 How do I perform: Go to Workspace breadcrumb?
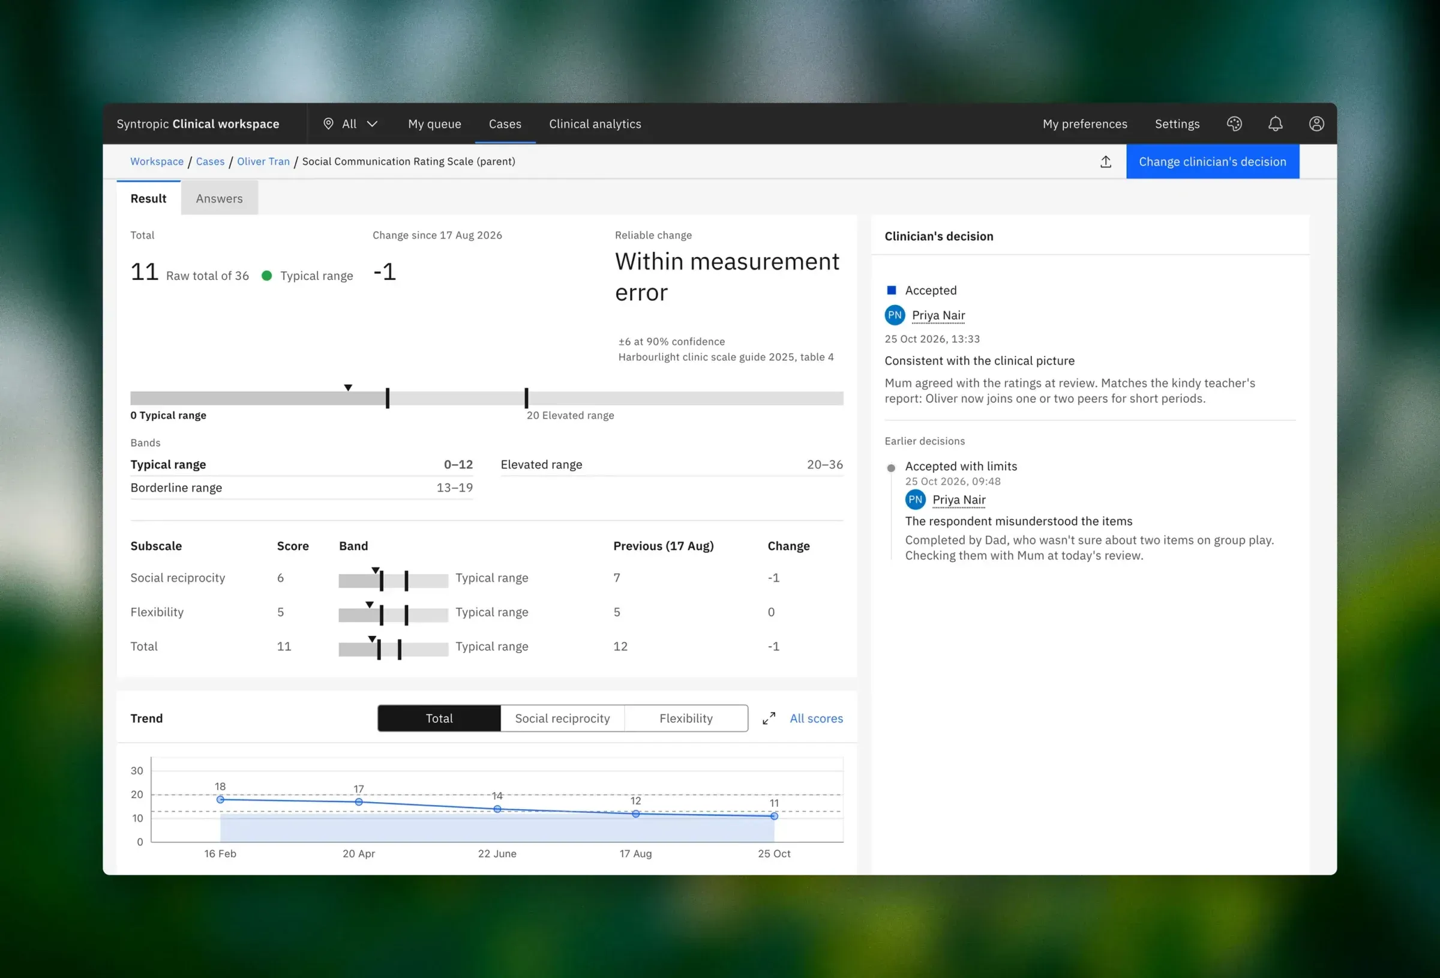coord(157,161)
